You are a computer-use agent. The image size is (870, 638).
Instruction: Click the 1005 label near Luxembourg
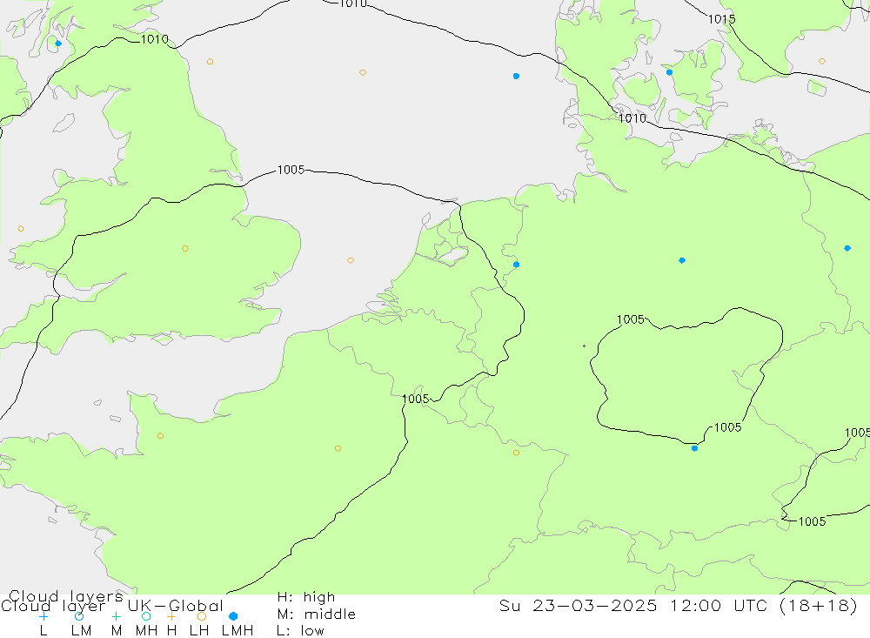coord(416,400)
